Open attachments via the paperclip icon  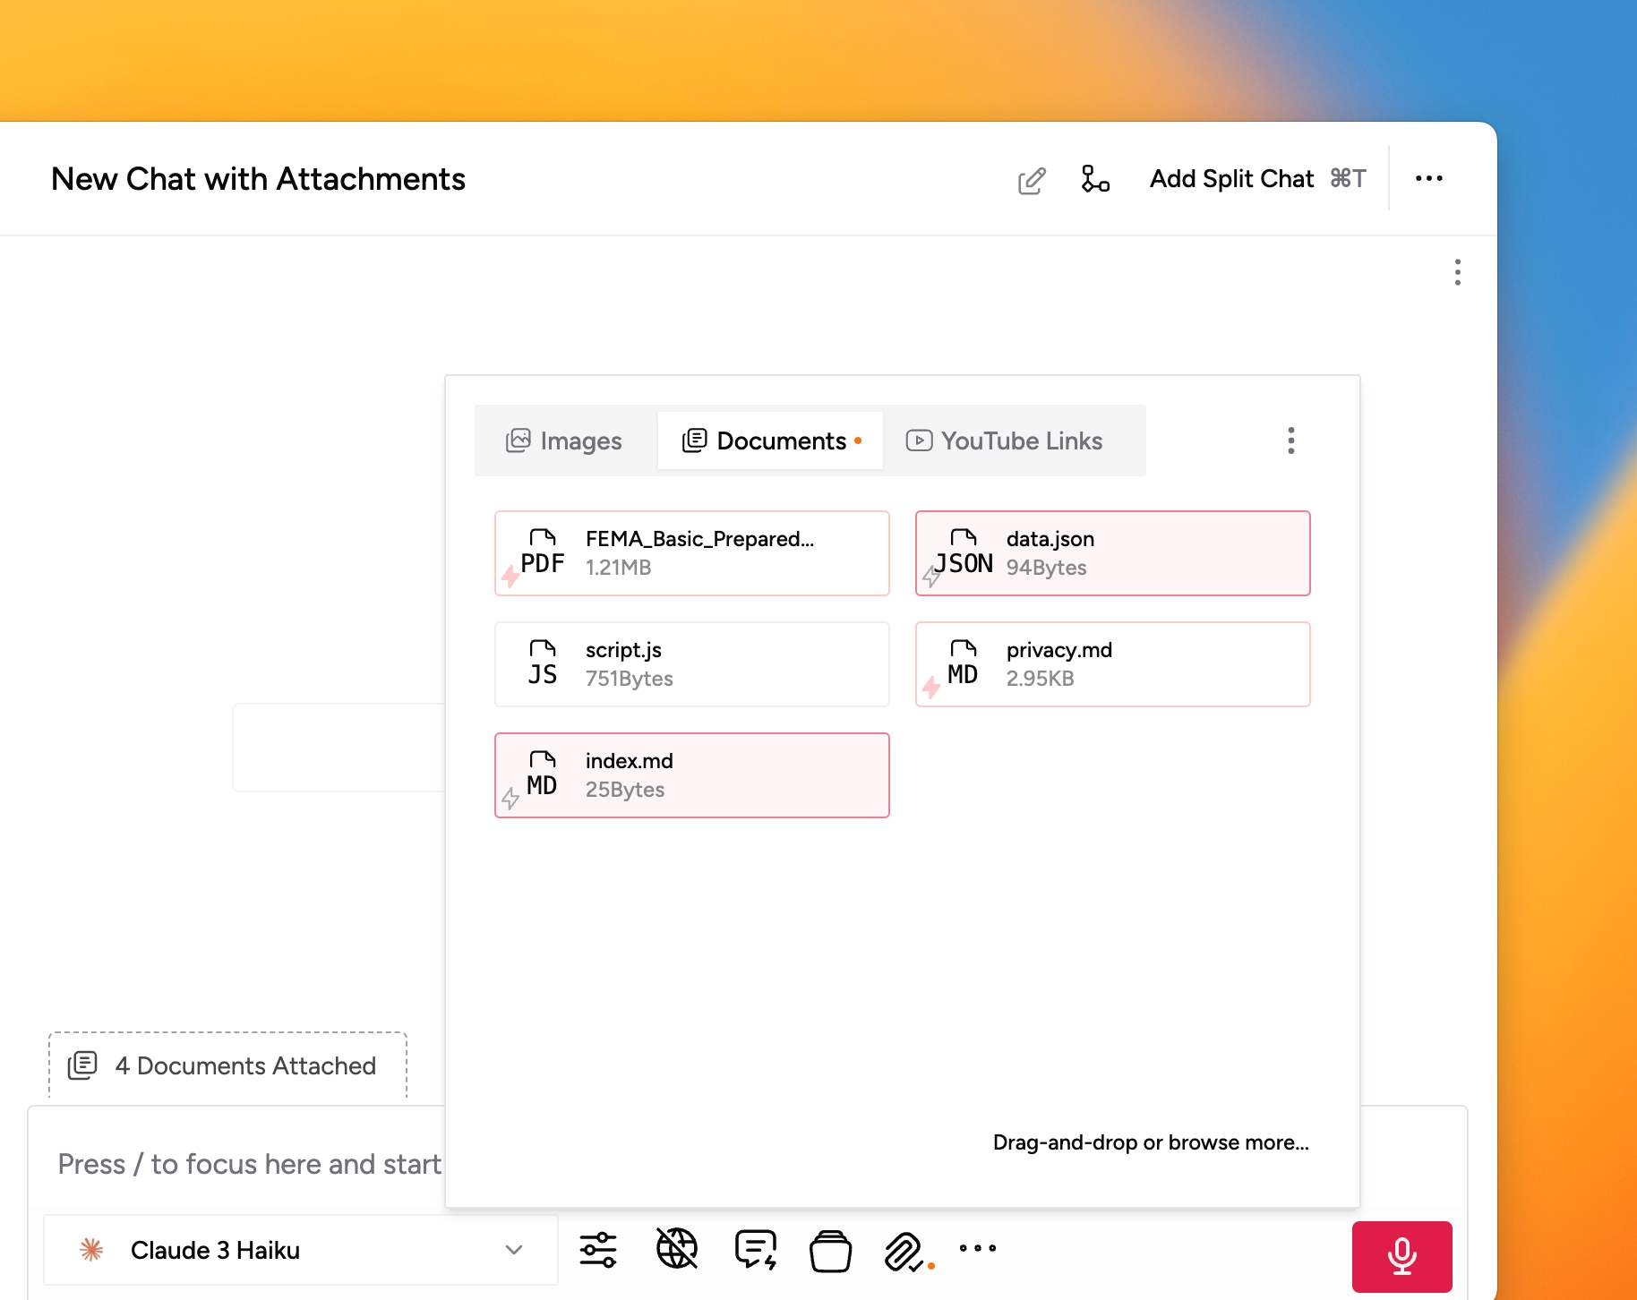tap(904, 1249)
